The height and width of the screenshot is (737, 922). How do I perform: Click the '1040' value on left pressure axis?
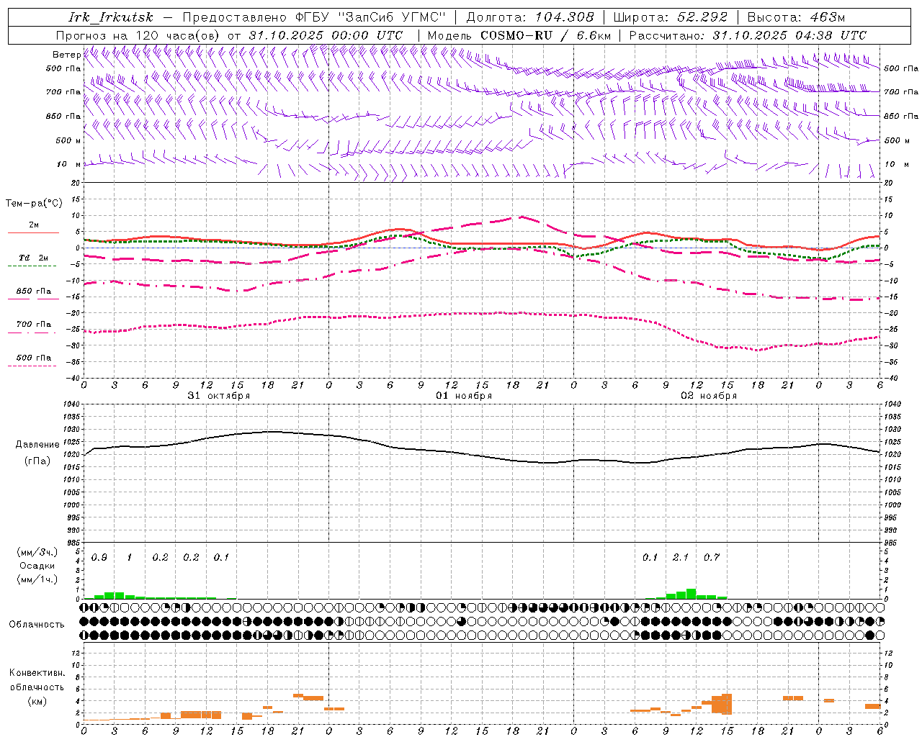[x=71, y=404]
